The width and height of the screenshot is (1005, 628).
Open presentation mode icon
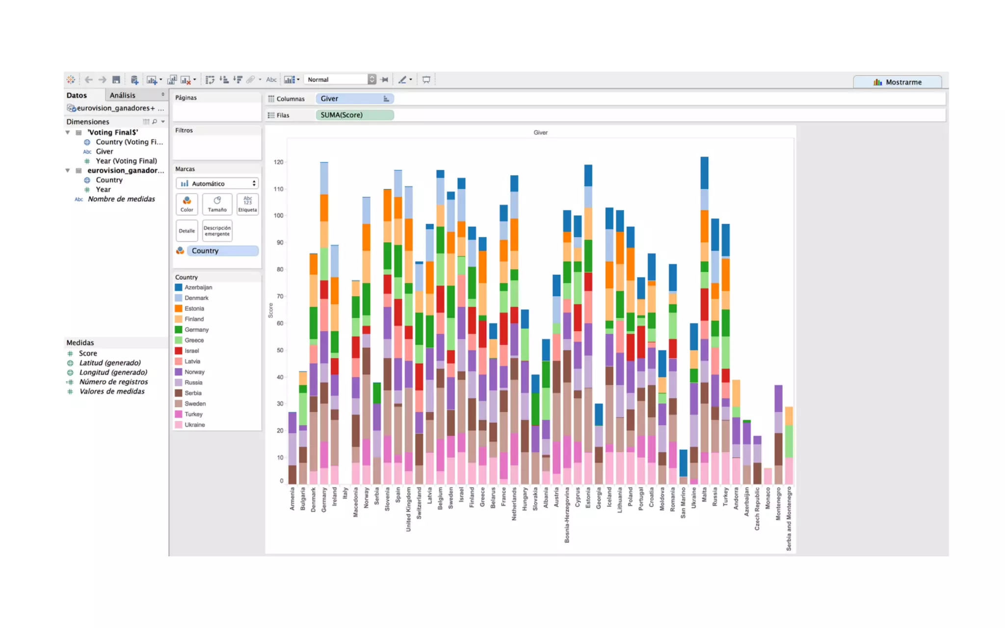pos(426,79)
